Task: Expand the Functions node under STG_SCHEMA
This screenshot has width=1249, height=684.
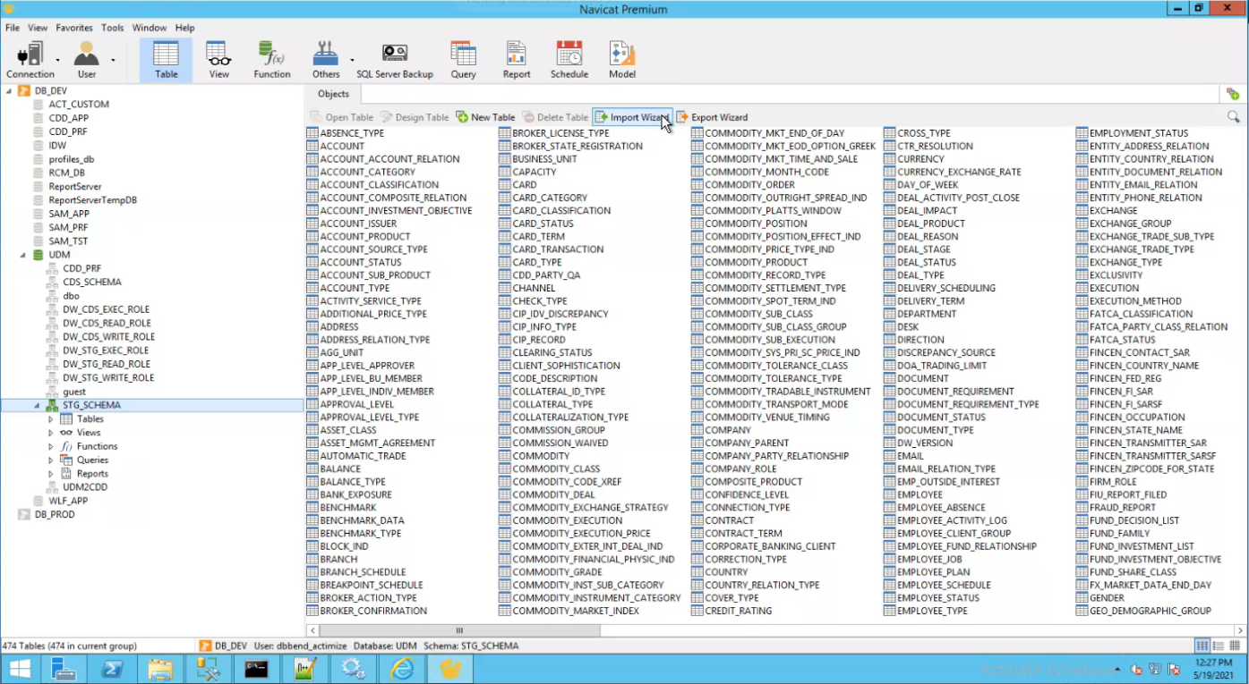Action: pos(51,446)
